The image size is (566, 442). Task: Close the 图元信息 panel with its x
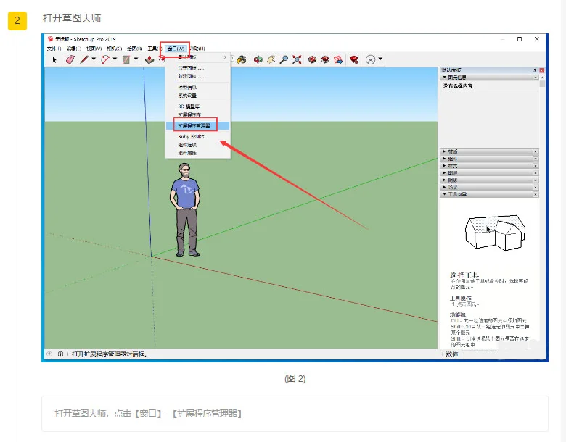pyautogui.click(x=536, y=78)
